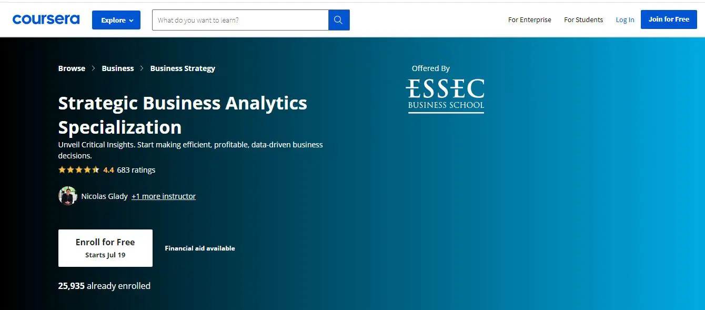This screenshot has width=705, height=310.
Task: Select Business Strategy in the breadcrumb
Action: tap(183, 68)
